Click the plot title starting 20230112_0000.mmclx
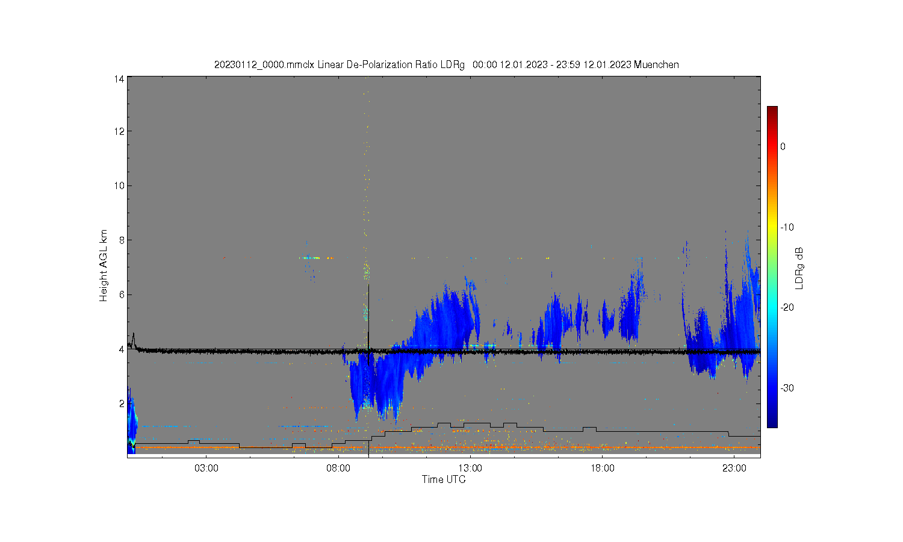Viewport: 903px width, 542px height. 446,64
